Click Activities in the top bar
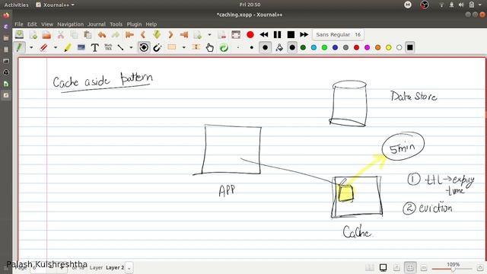Viewport: 487px width, 274px height. (16, 5)
